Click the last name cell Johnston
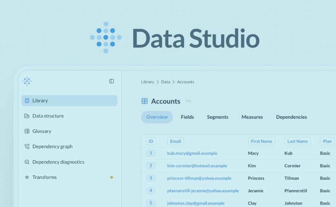336x207 pixels. coord(293,203)
